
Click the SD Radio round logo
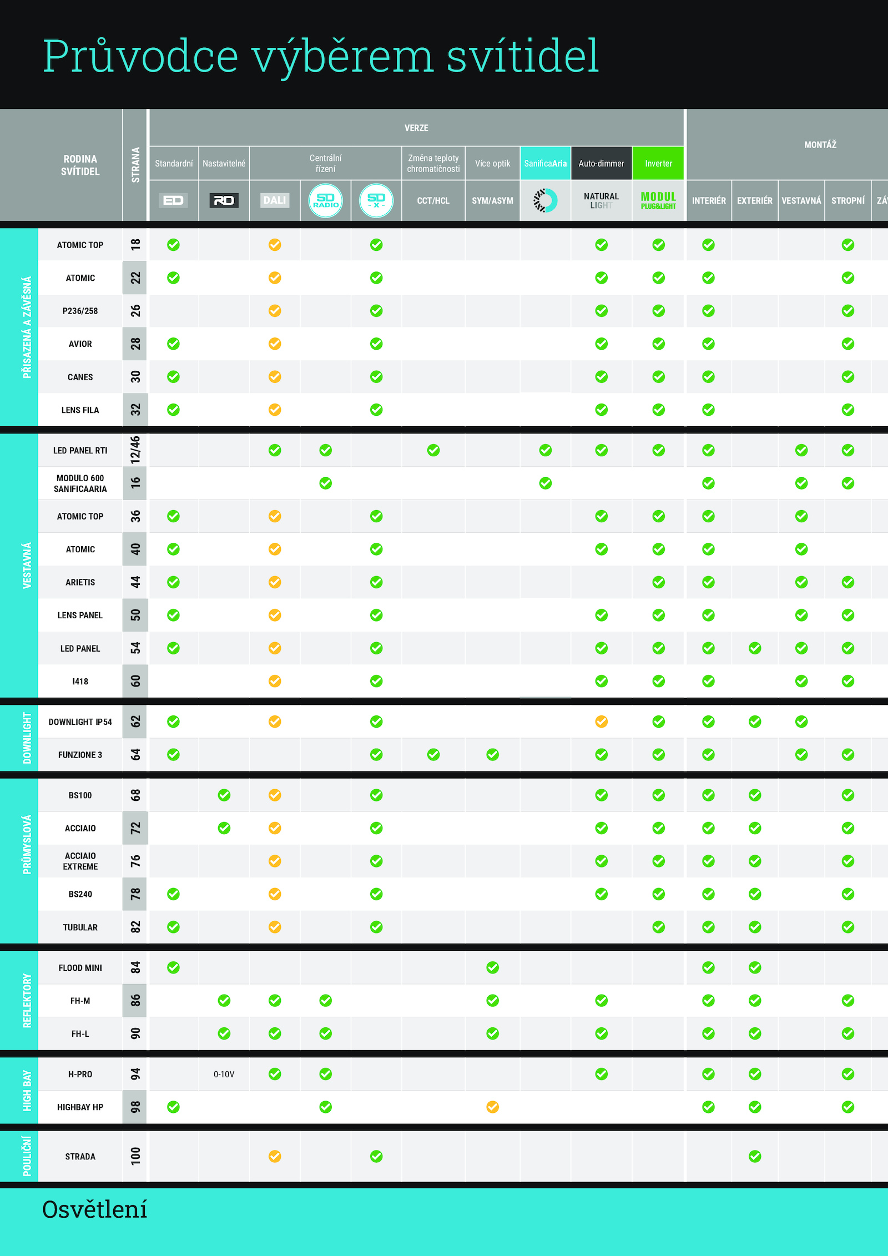pyautogui.click(x=326, y=200)
